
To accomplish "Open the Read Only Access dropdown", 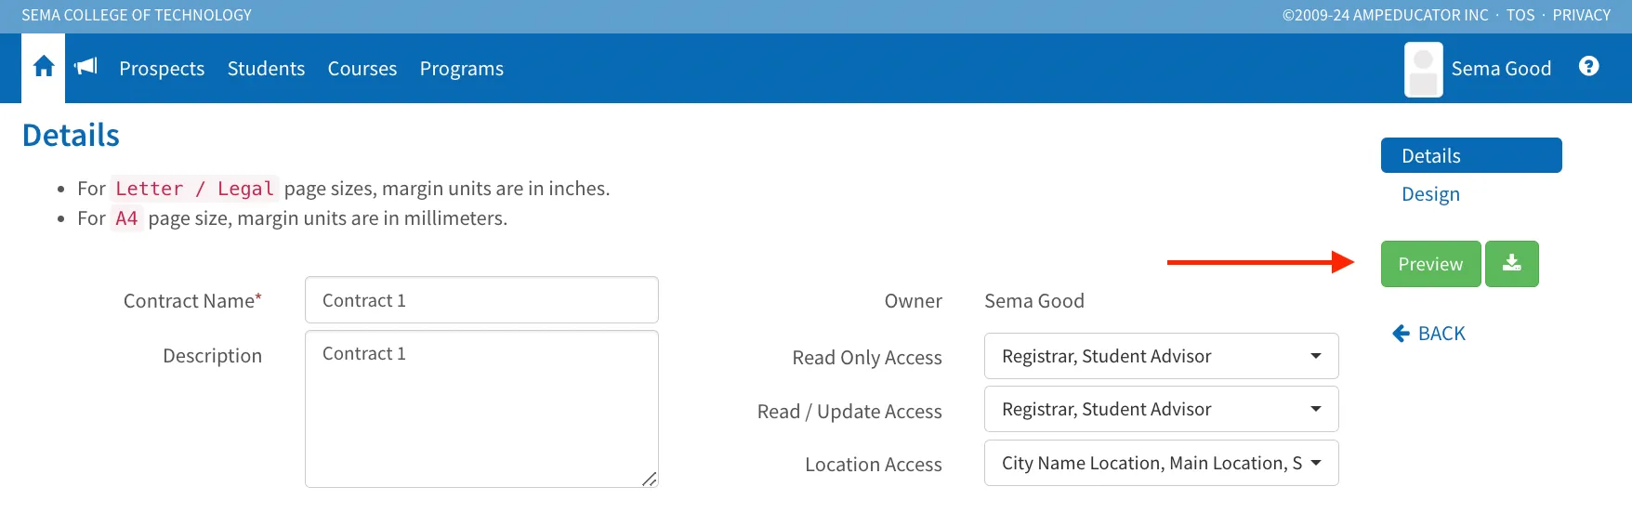I will pyautogui.click(x=1161, y=356).
